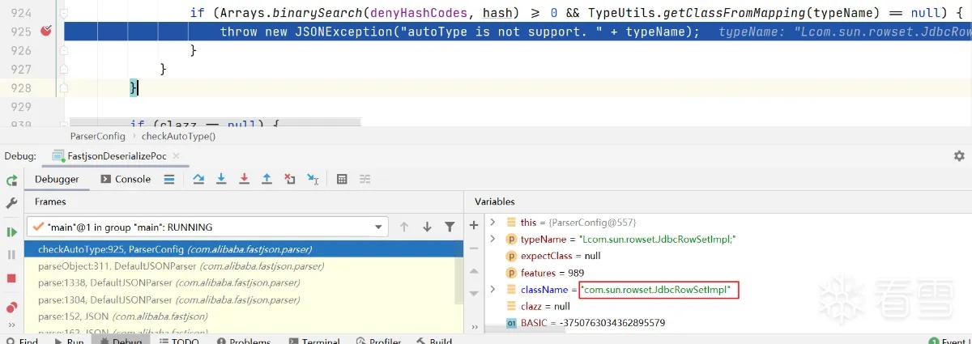Image resolution: width=972 pixels, height=344 pixels.
Task: Go to the previous frame with the up arrow
Action: [x=404, y=227]
